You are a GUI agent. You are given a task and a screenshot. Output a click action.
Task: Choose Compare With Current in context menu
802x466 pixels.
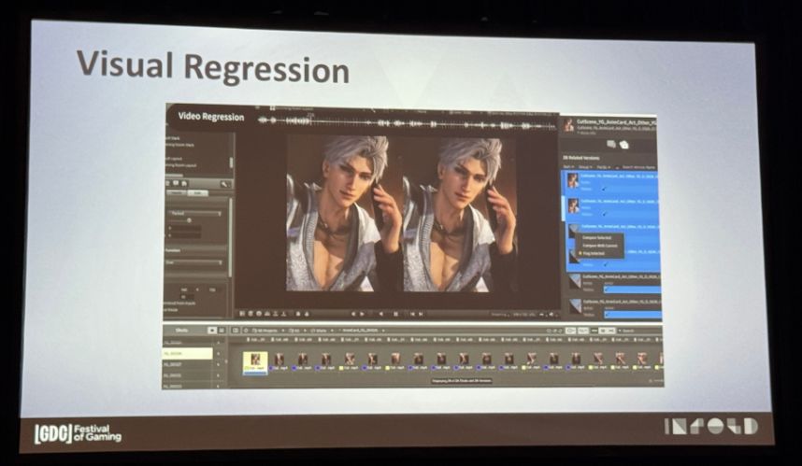(599, 246)
